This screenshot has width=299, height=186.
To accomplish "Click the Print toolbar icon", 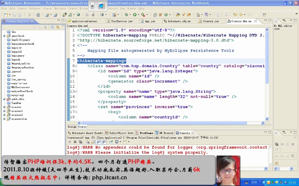I will [x=20, y=15].
